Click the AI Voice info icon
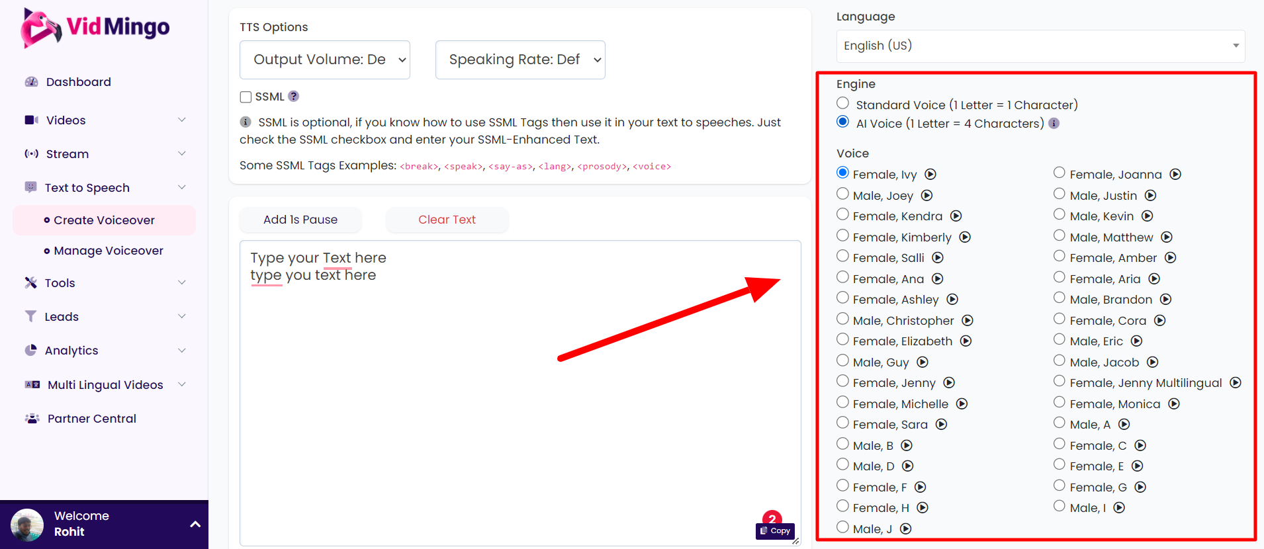 pyautogui.click(x=1054, y=124)
